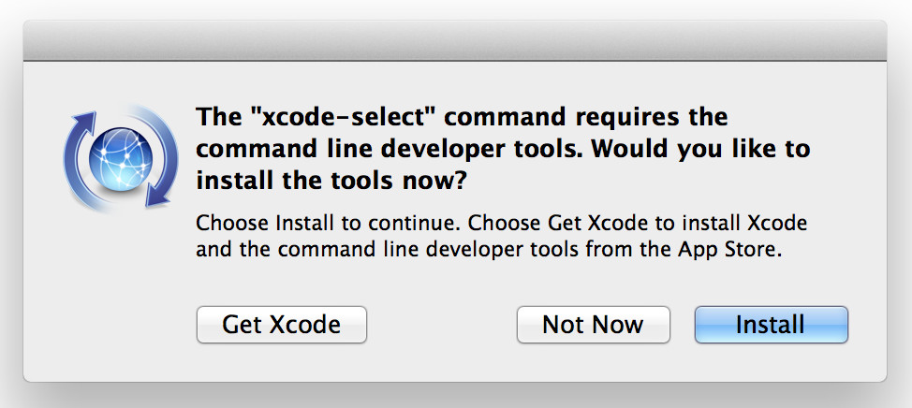Click the upper-left curved arrow of the update icon
This screenshot has height=408, width=912.
[81, 145]
